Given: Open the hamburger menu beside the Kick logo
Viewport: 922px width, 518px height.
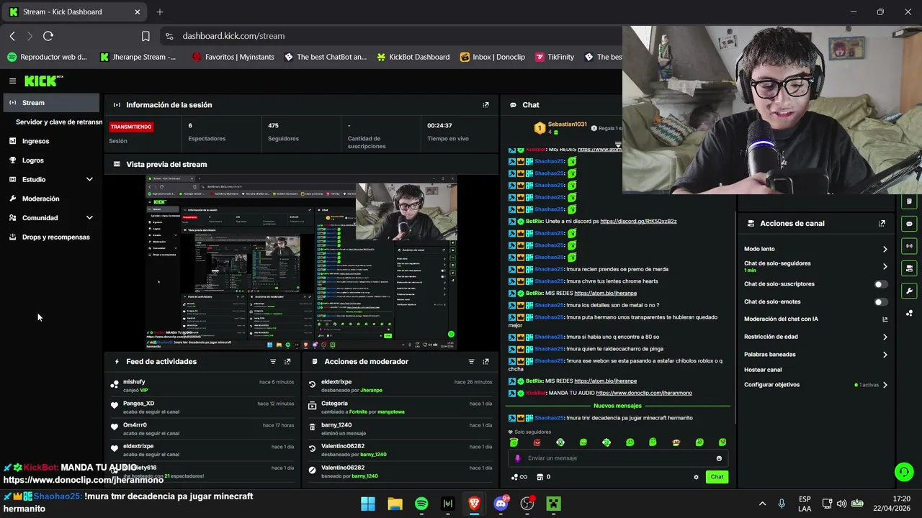Looking at the screenshot, I should [x=12, y=81].
